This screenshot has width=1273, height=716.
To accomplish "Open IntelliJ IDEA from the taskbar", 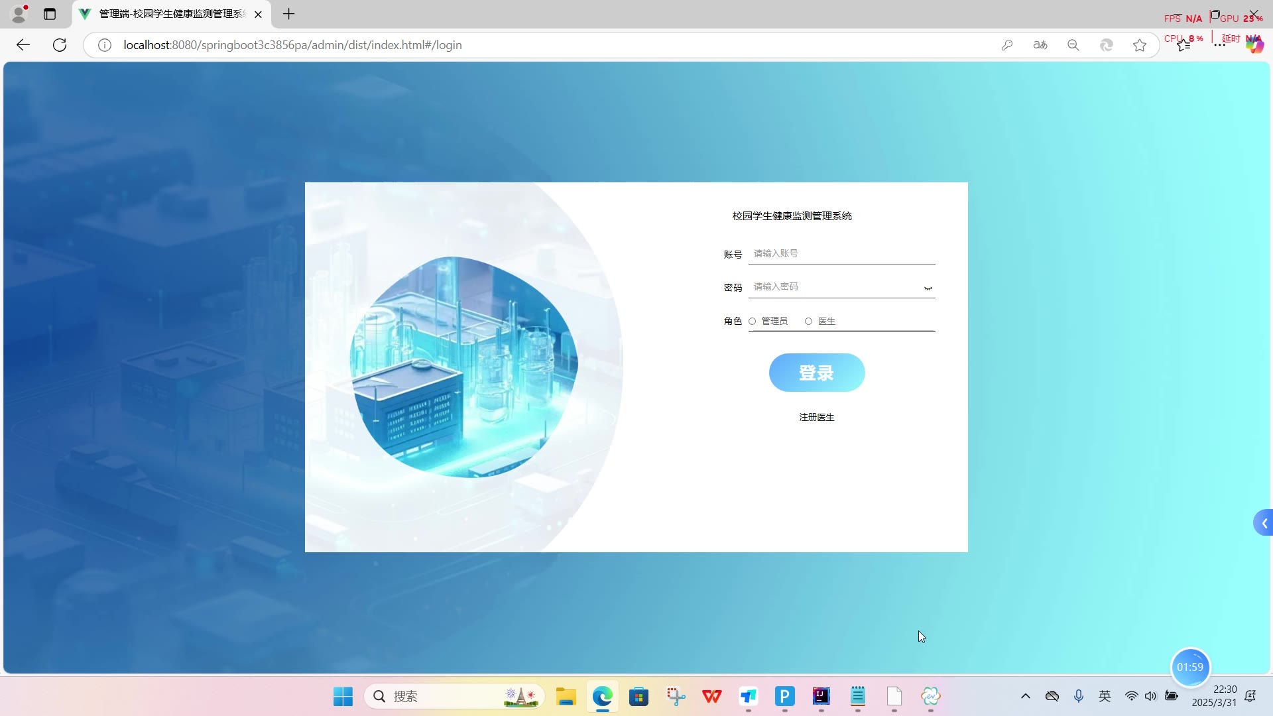I will (821, 696).
